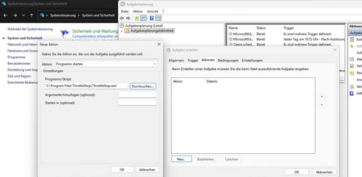Click the back arrow in Systemsteuerung window
362x177 pixels.
[5, 15]
